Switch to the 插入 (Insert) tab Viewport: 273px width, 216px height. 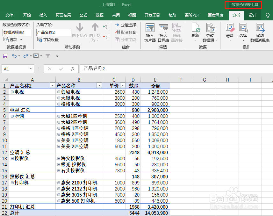click(43, 15)
